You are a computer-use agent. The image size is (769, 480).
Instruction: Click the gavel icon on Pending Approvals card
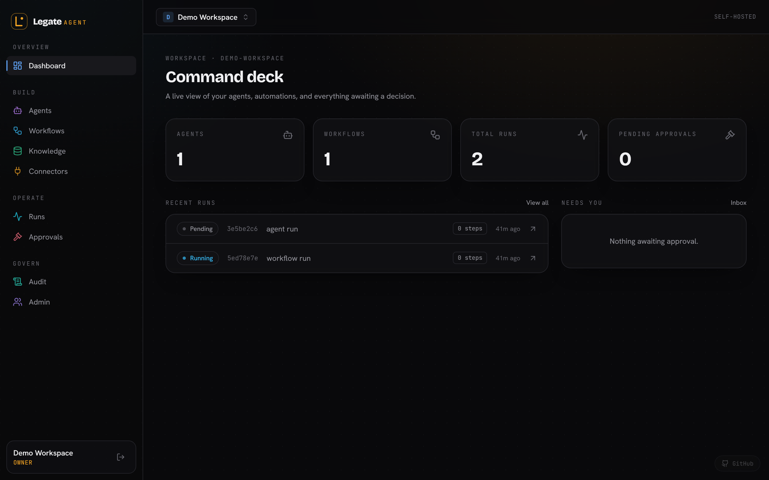pyautogui.click(x=730, y=135)
